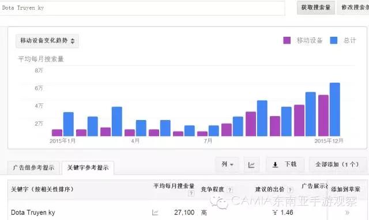Click the help icon under 平均每月搜索量
This screenshot has width=369, height=220.
(x=191, y=194)
